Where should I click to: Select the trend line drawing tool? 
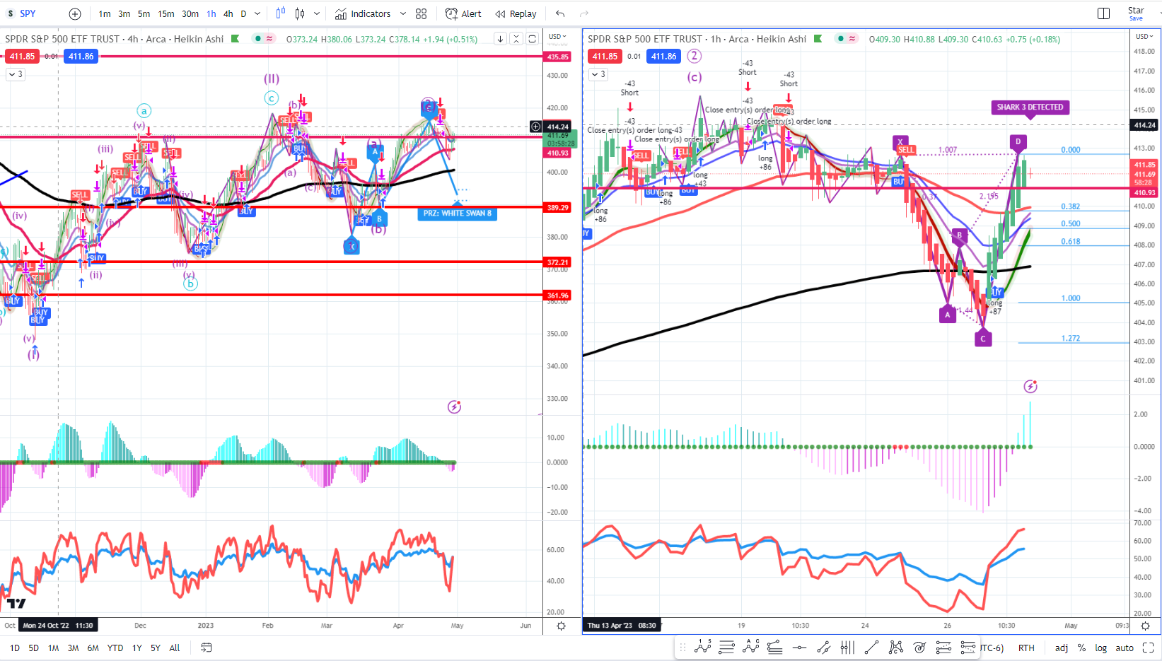click(871, 647)
